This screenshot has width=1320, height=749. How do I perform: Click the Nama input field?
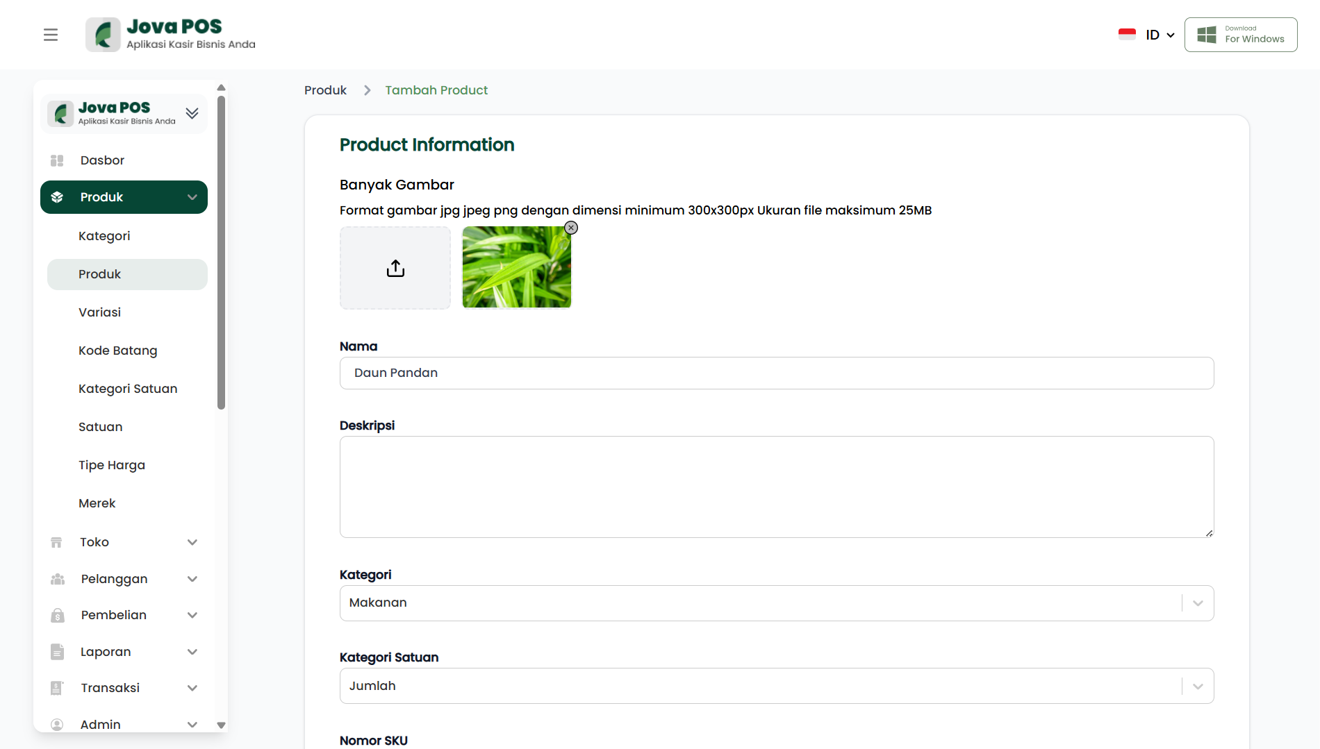776,373
